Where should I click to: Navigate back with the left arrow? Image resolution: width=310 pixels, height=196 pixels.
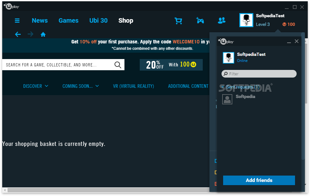click(x=18, y=34)
